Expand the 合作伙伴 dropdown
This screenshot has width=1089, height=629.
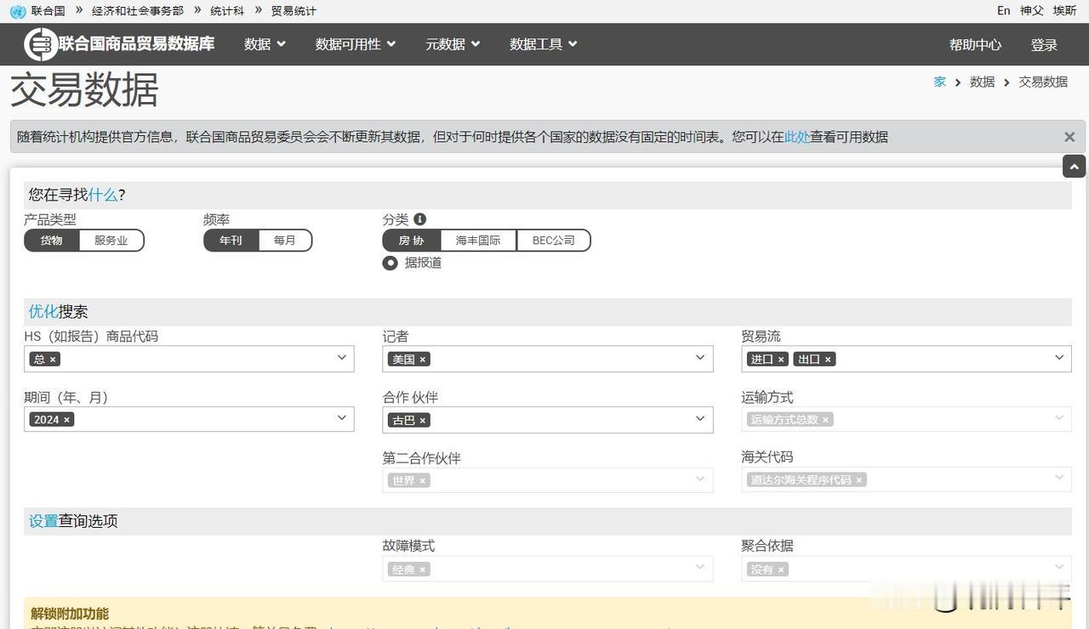[699, 418]
